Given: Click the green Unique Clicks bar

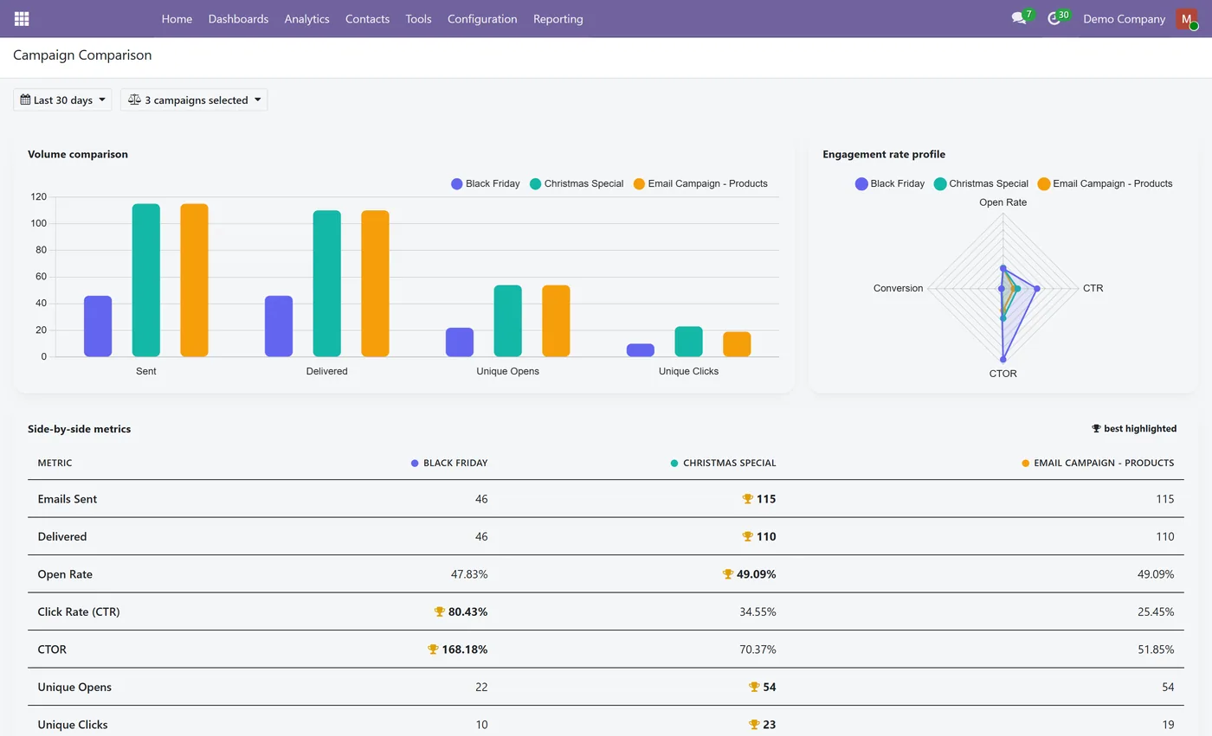Looking at the screenshot, I should (688, 342).
